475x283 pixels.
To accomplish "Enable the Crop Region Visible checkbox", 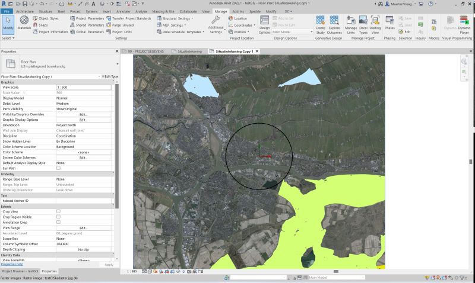I will [x=58, y=217].
